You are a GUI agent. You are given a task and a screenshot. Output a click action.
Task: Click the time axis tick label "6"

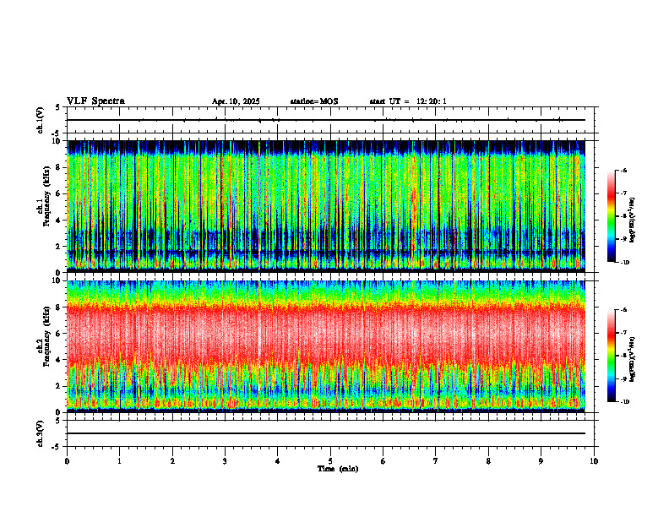tap(383, 461)
